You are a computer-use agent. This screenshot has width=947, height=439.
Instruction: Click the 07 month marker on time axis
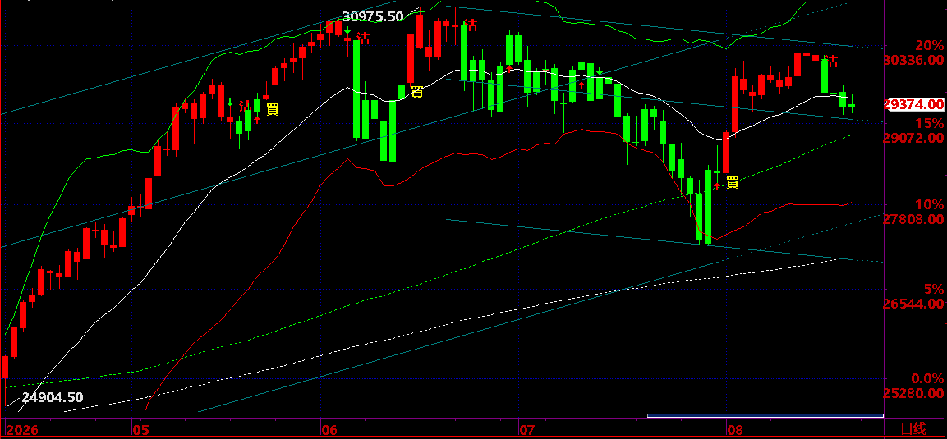point(527,430)
